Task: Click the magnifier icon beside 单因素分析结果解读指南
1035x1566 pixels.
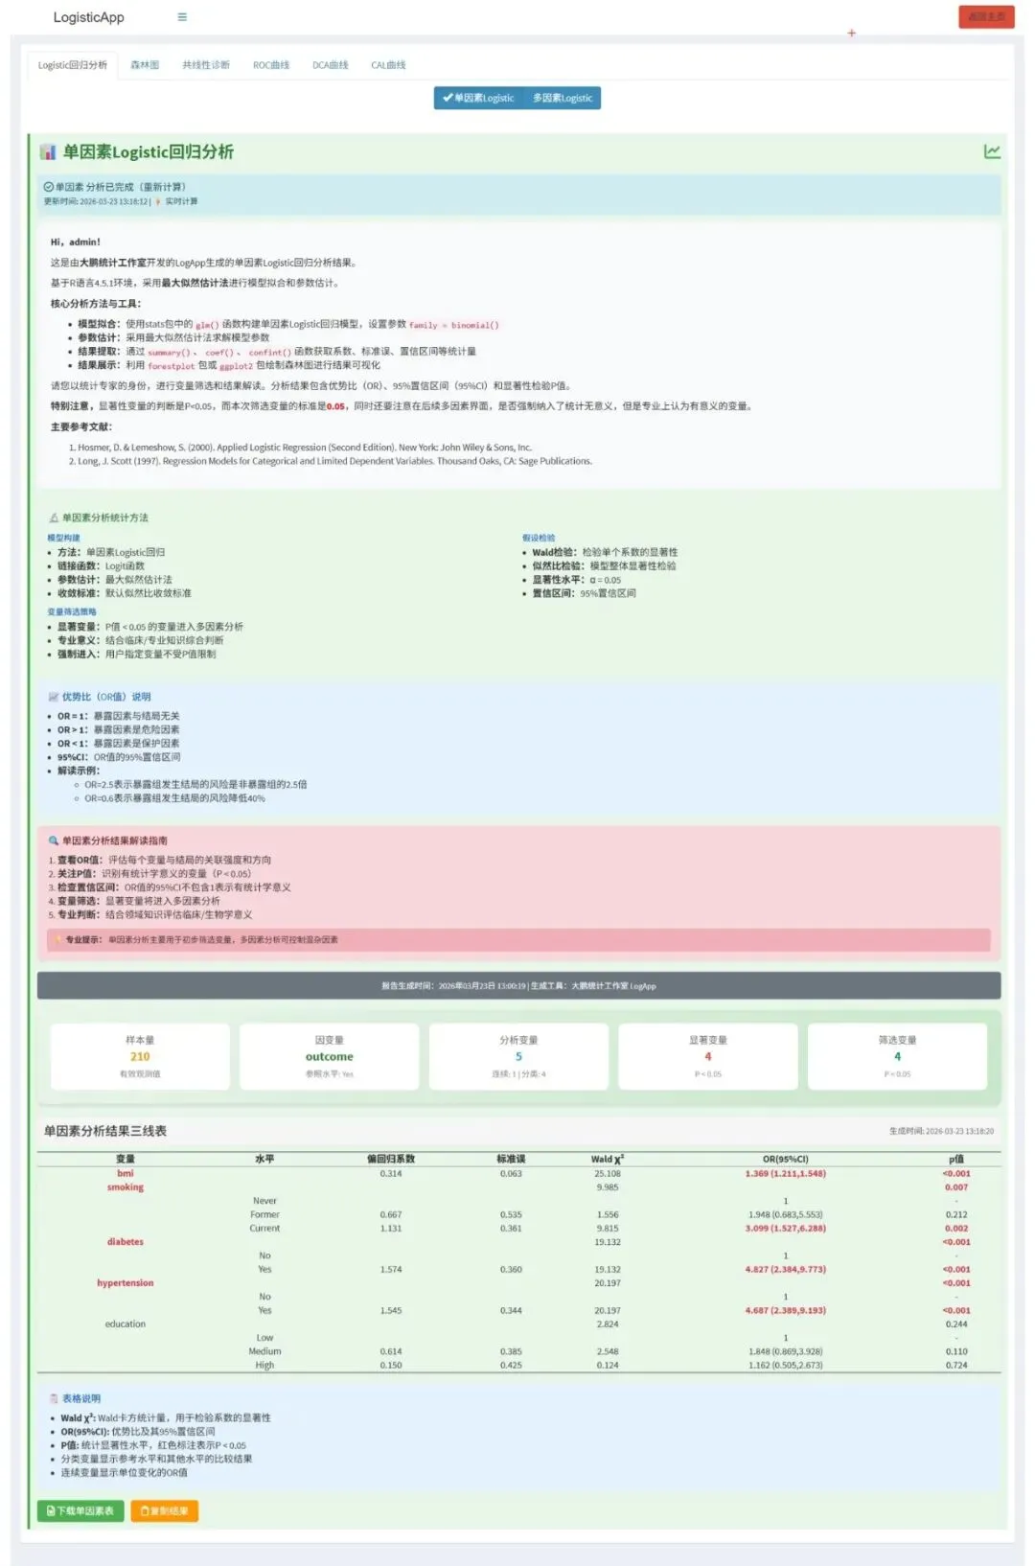Action: 54,841
